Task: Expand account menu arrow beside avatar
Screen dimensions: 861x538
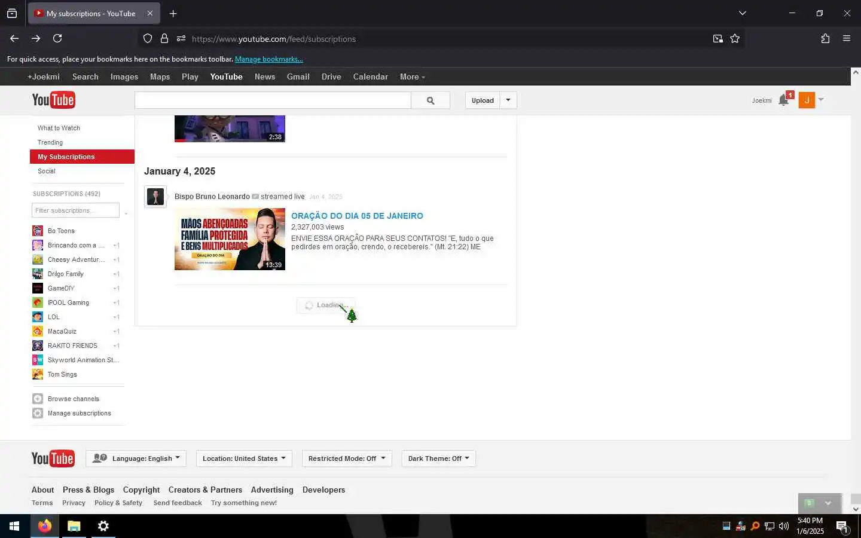Action: [x=821, y=100]
